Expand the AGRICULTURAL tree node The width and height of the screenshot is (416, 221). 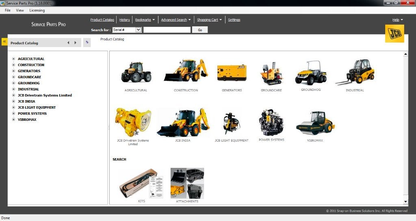[x=13, y=59]
